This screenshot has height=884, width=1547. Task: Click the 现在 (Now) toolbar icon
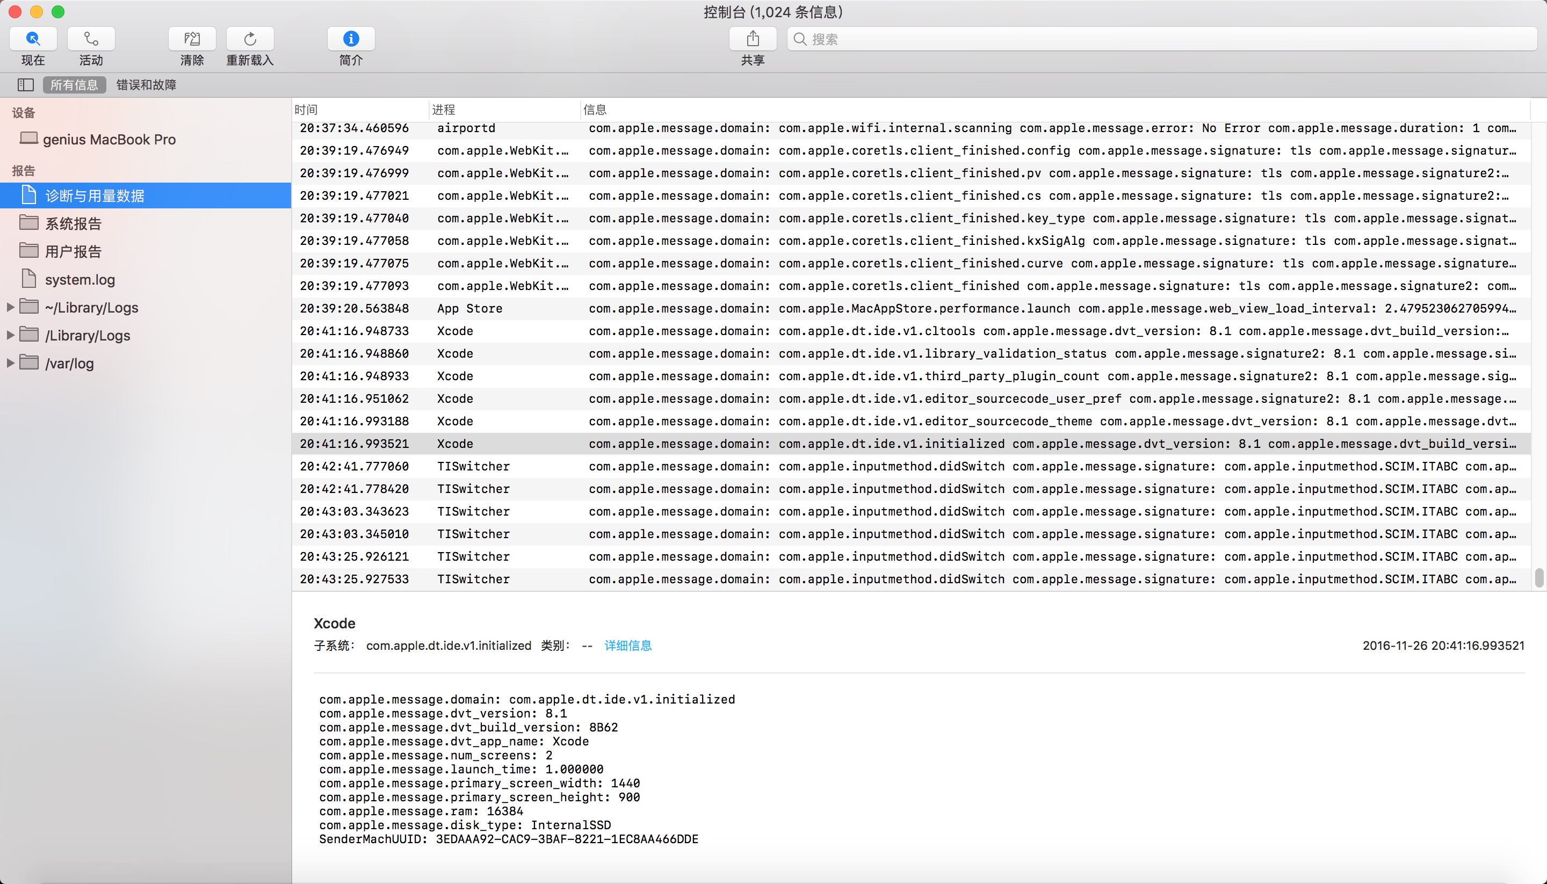[33, 39]
